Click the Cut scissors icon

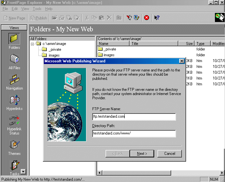[x=87, y=18]
